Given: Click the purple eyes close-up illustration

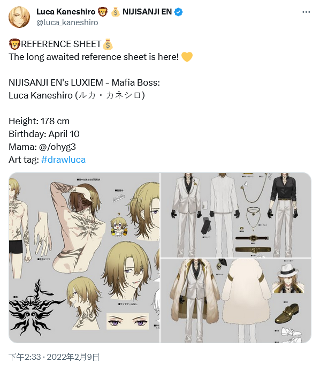Looking at the screenshot, I should (x=128, y=321).
